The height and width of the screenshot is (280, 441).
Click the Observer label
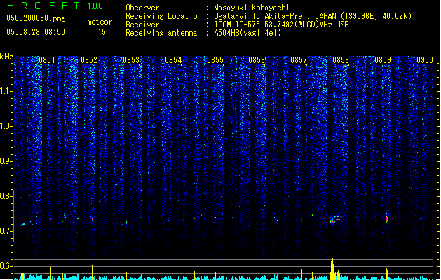click(142, 8)
